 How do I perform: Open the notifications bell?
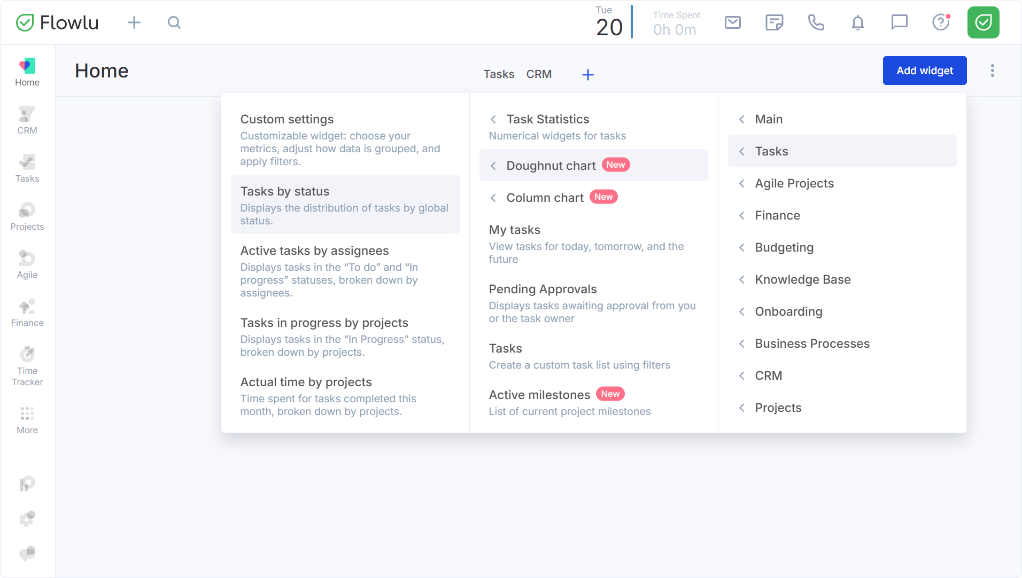(x=857, y=22)
